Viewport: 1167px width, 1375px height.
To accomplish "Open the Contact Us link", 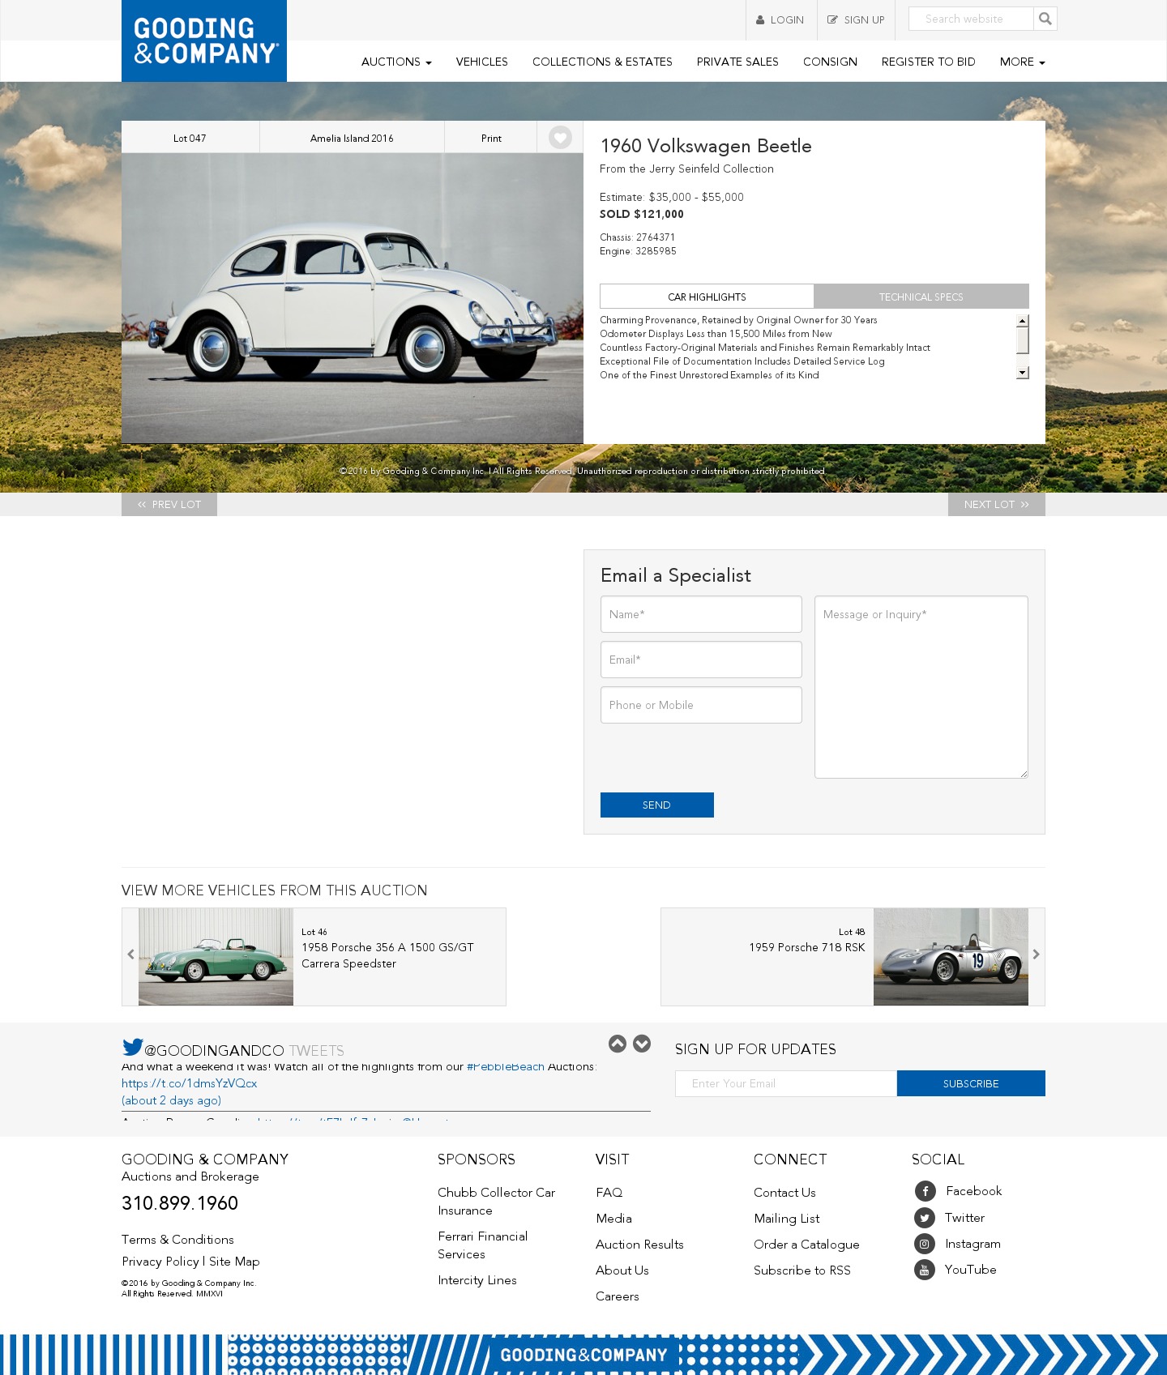I will (784, 1193).
